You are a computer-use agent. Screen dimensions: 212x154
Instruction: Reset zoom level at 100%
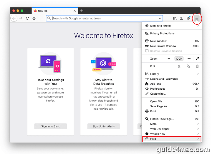point(179,58)
